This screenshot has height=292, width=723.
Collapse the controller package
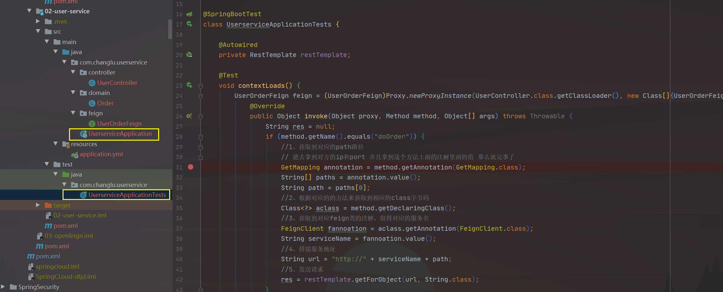[x=73, y=72]
